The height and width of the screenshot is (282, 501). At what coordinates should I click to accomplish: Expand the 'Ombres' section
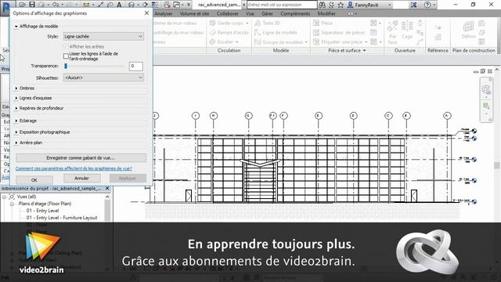(16, 88)
